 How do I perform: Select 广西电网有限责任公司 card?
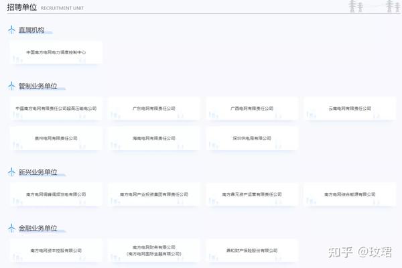252,109
